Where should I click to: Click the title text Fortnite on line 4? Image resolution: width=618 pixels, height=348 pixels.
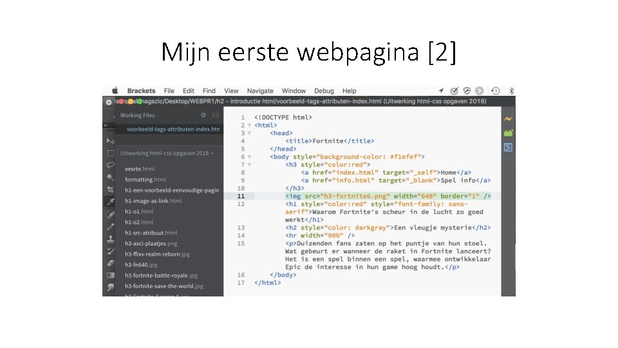tap(328, 141)
